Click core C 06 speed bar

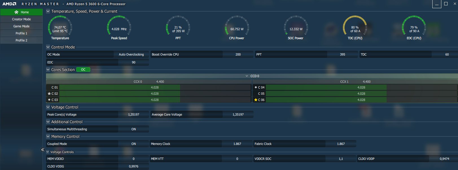[x=361, y=100]
